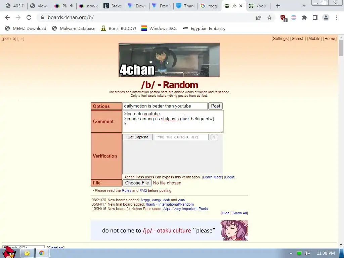344x258 pixels.
Task: Switch to the view- tab
Action: [x=39, y=6]
